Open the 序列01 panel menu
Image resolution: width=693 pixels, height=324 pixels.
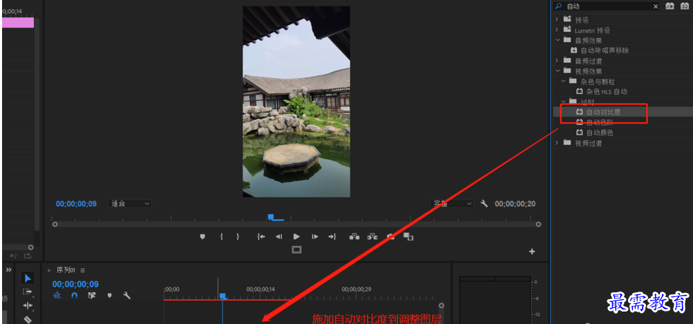[x=83, y=270]
